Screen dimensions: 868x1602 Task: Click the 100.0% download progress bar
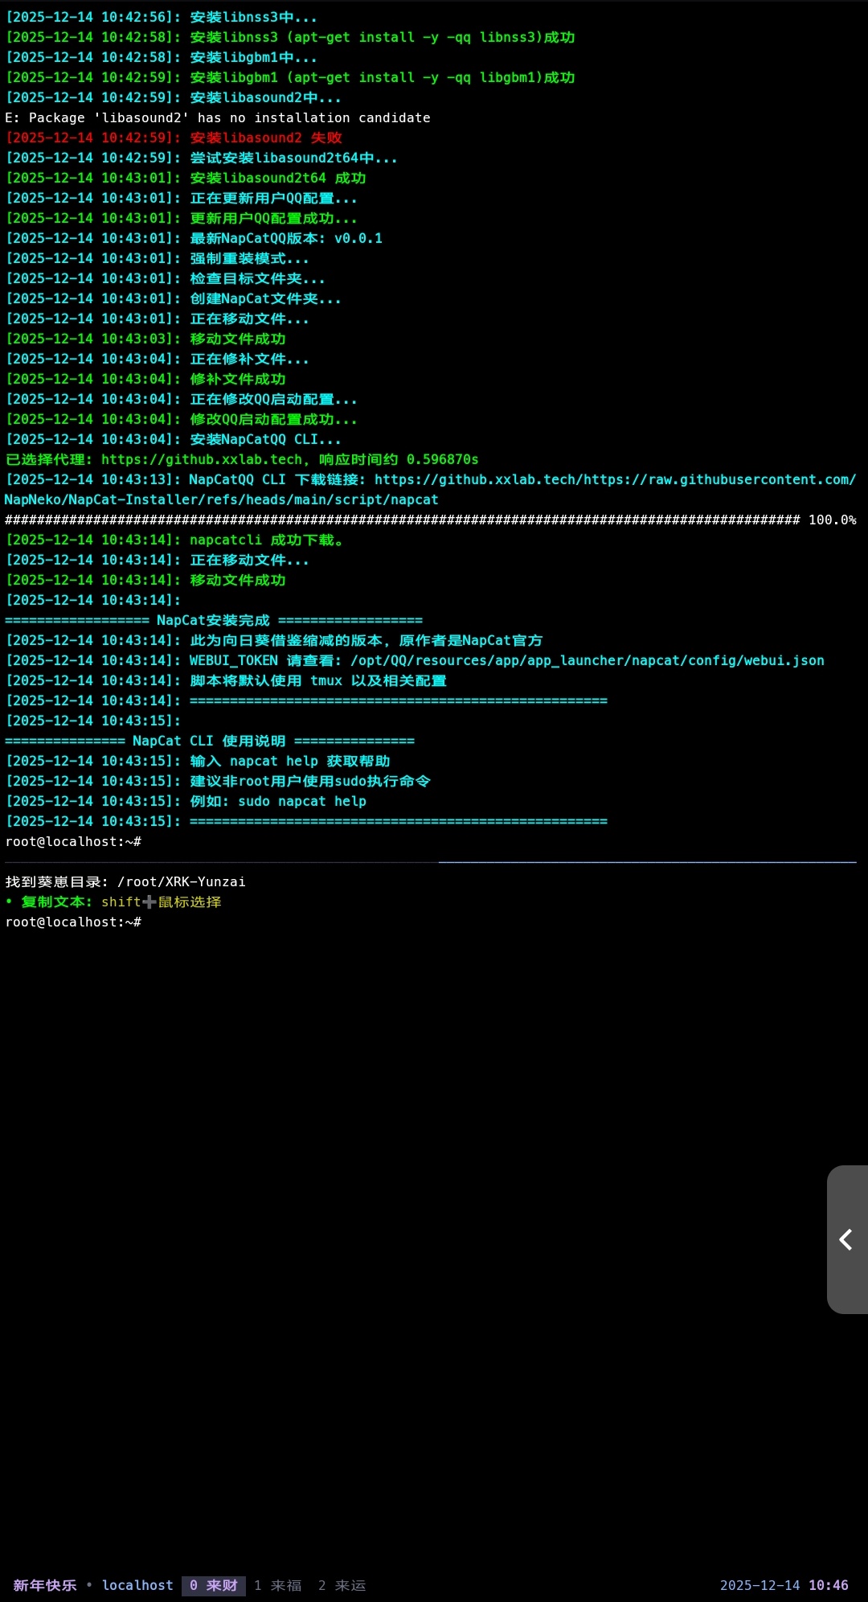click(x=402, y=520)
